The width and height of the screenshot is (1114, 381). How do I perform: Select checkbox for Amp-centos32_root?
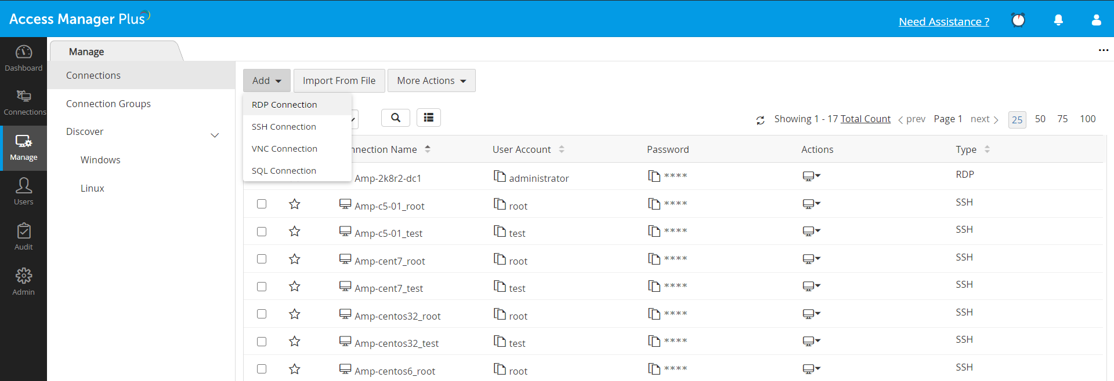262,314
